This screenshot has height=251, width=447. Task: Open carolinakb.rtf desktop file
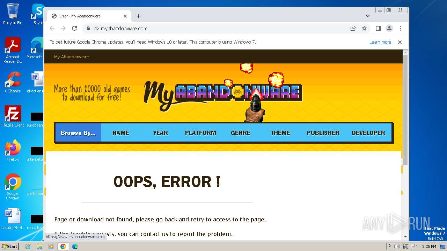pyautogui.click(x=13, y=219)
